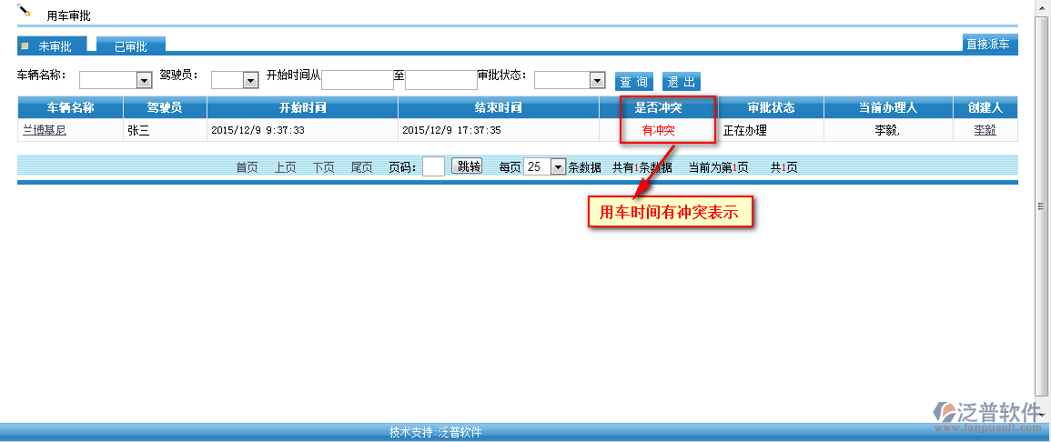Click the pen icon beside 用车审批 title
Screen dimensions: 1051x442
point(25,11)
